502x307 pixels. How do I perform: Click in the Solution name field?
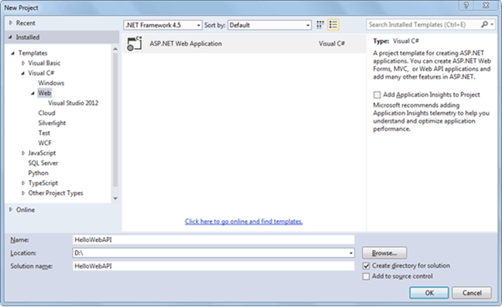tap(213, 266)
